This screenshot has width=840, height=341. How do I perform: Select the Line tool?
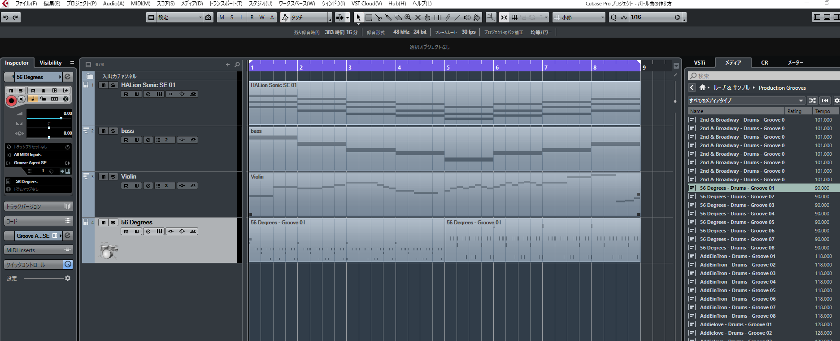pyautogui.click(x=457, y=17)
